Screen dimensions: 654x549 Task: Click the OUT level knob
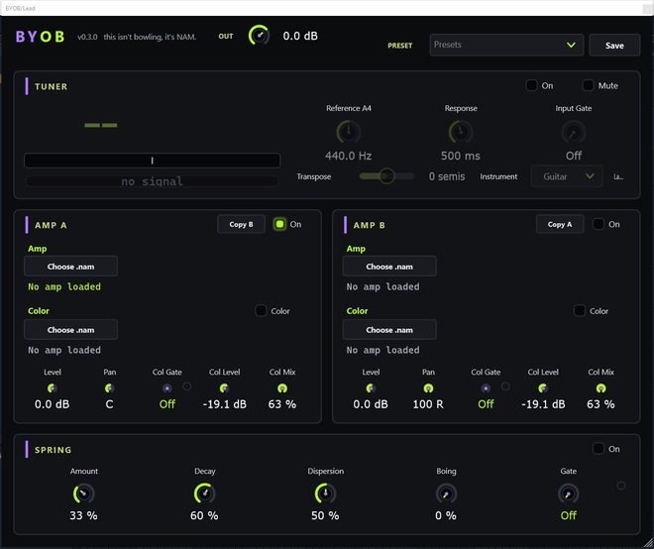[259, 36]
